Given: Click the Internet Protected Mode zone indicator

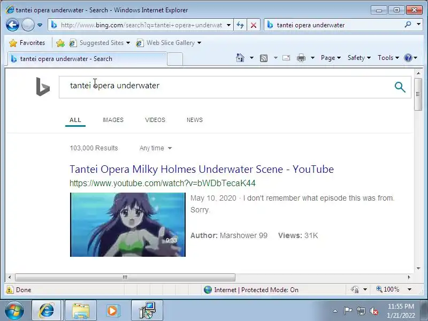Looking at the screenshot, I should (x=251, y=289).
